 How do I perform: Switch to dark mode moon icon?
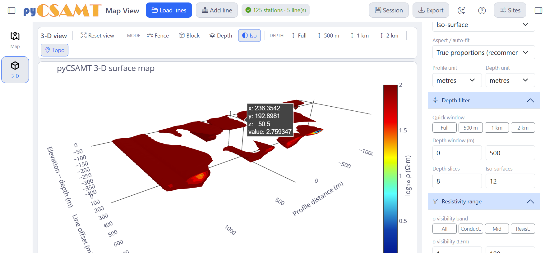click(x=462, y=11)
